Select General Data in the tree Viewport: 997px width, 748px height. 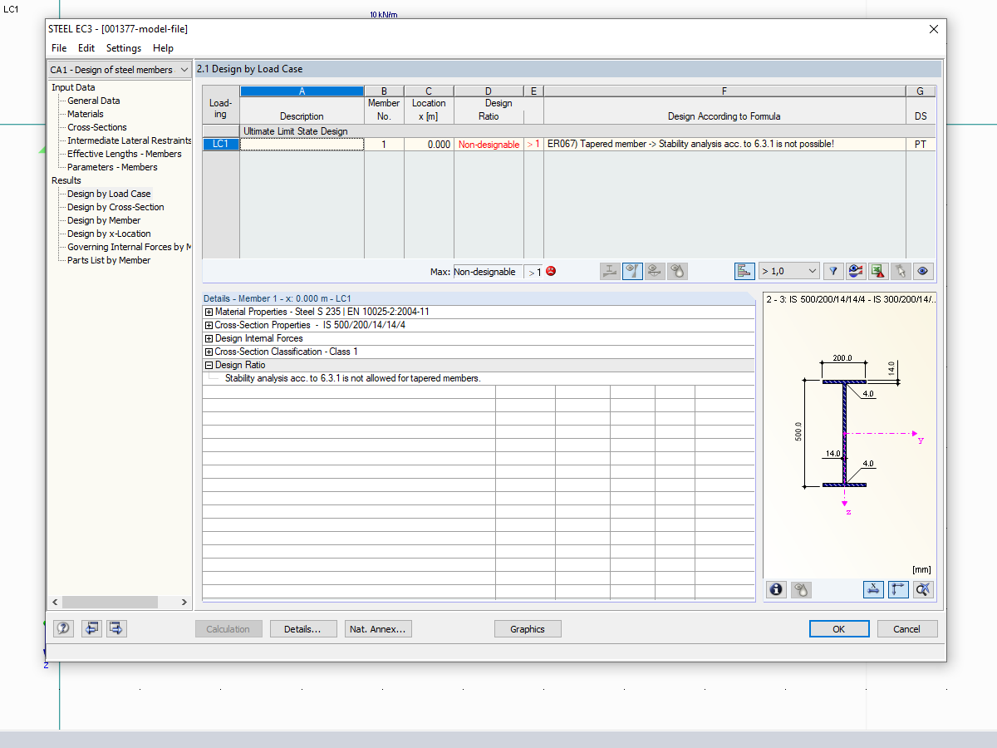[x=94, y=101]
